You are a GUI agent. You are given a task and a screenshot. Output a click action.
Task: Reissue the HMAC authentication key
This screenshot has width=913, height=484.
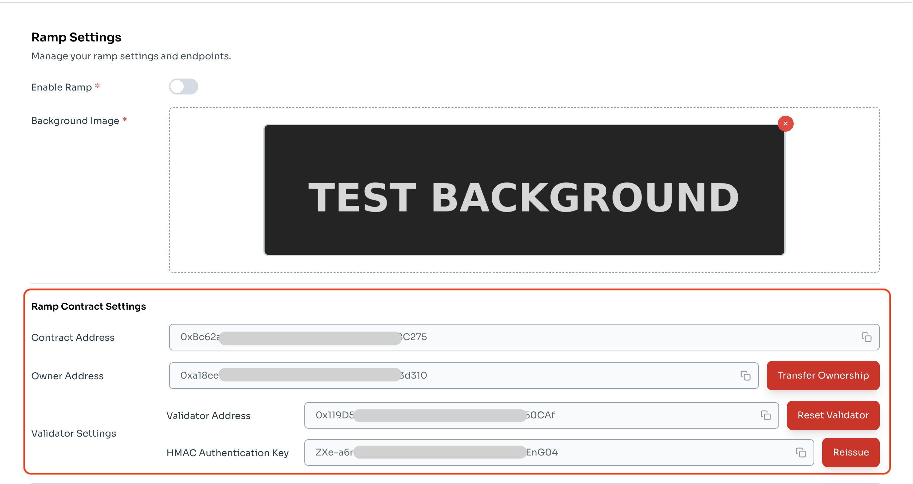[x=850, y=453]
